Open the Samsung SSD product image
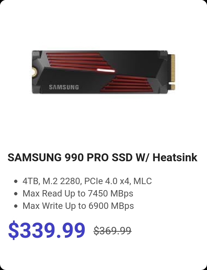 (x=103, y=72)
